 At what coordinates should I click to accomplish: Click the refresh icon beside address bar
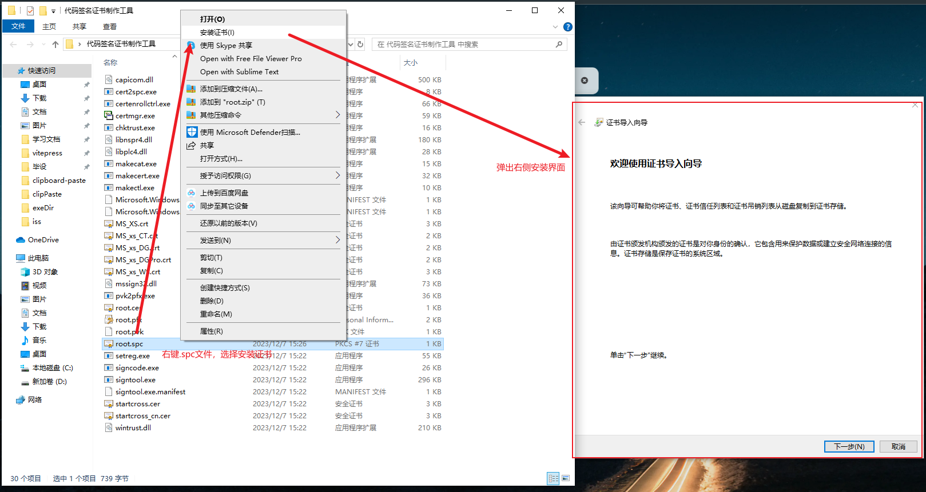coord(360,45)
